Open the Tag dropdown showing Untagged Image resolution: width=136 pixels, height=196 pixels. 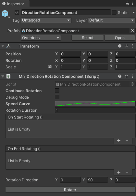(46, 20)
